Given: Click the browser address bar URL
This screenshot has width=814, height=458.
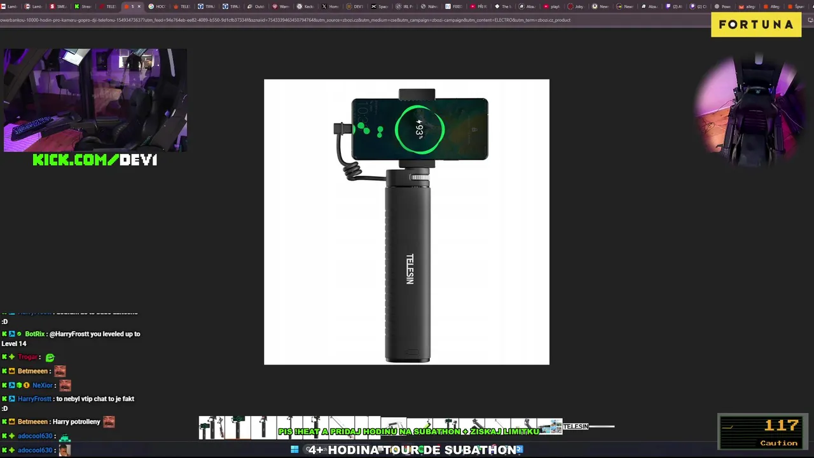Looking at the screenshot, I should point(285,20).
